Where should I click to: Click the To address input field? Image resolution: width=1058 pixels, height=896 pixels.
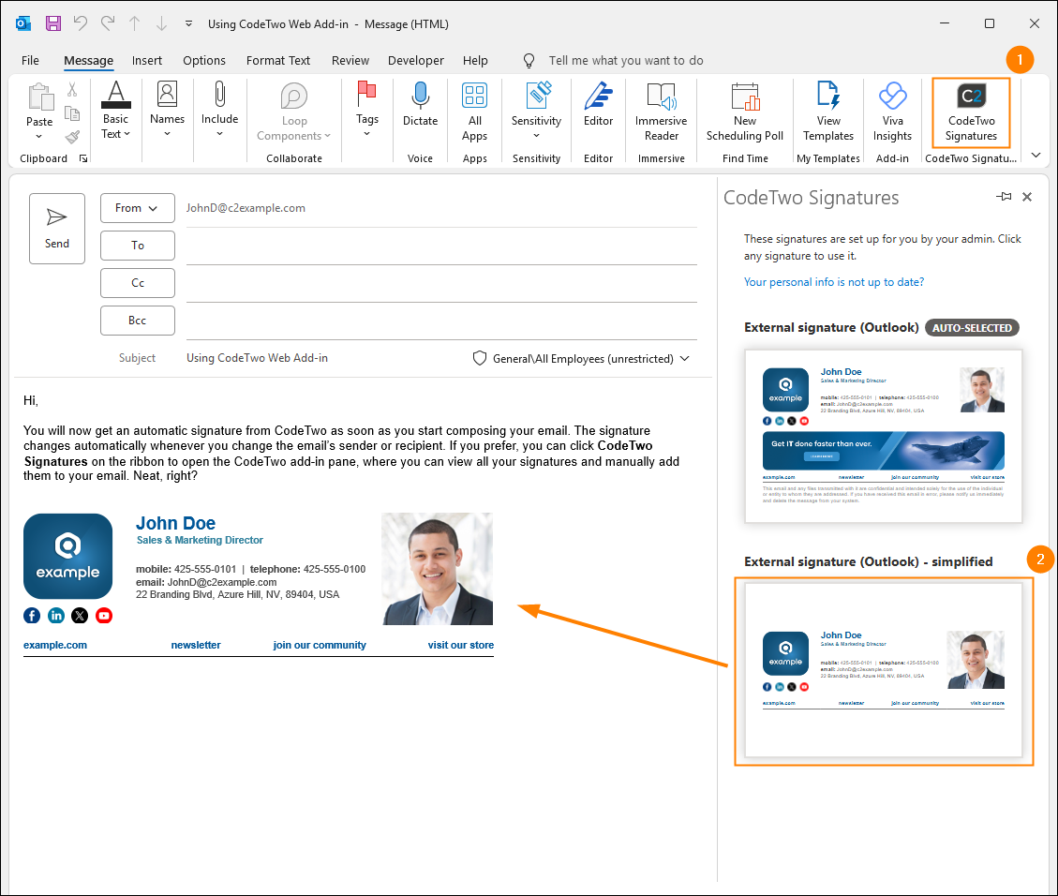(441, 246)
